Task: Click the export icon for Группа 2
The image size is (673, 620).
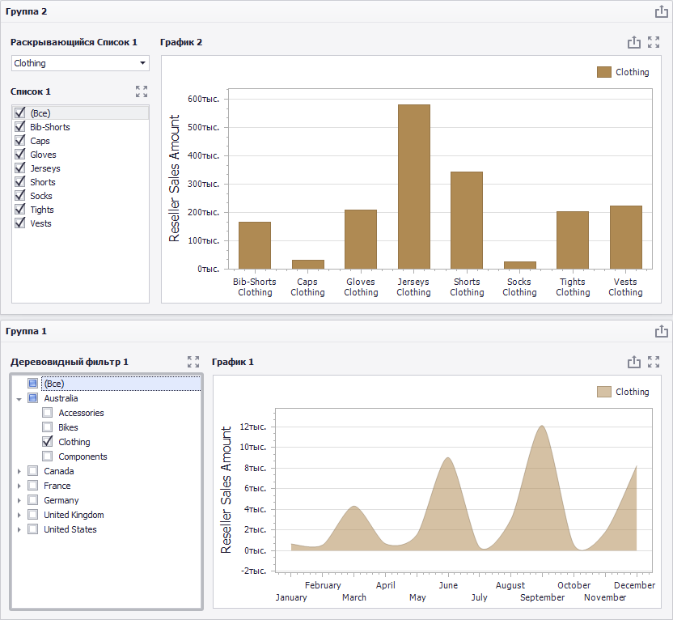Action: click(x=661, y=11)
